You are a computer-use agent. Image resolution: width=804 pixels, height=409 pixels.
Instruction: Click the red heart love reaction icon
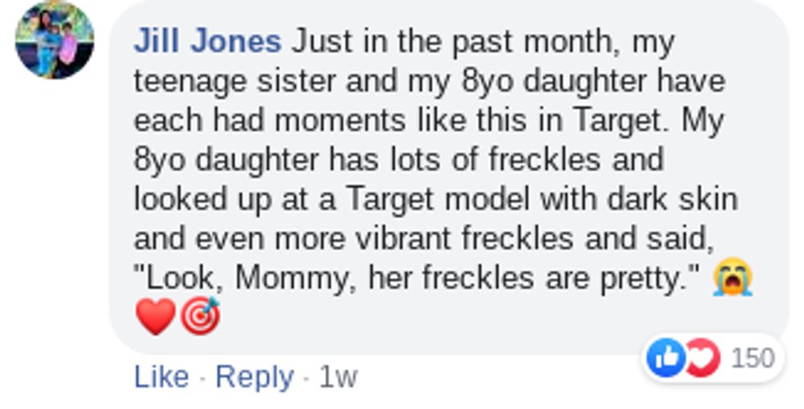pos(701,358)
